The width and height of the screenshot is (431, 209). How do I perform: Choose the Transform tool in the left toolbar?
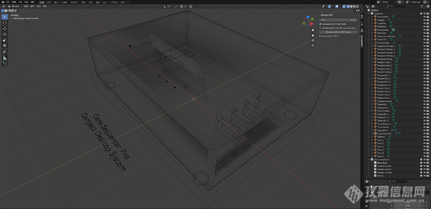coord(5,45)
